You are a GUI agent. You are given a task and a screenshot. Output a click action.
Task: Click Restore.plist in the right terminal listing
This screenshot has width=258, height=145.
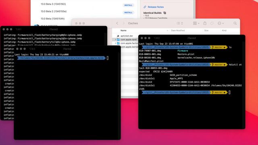tap(186, 54)
